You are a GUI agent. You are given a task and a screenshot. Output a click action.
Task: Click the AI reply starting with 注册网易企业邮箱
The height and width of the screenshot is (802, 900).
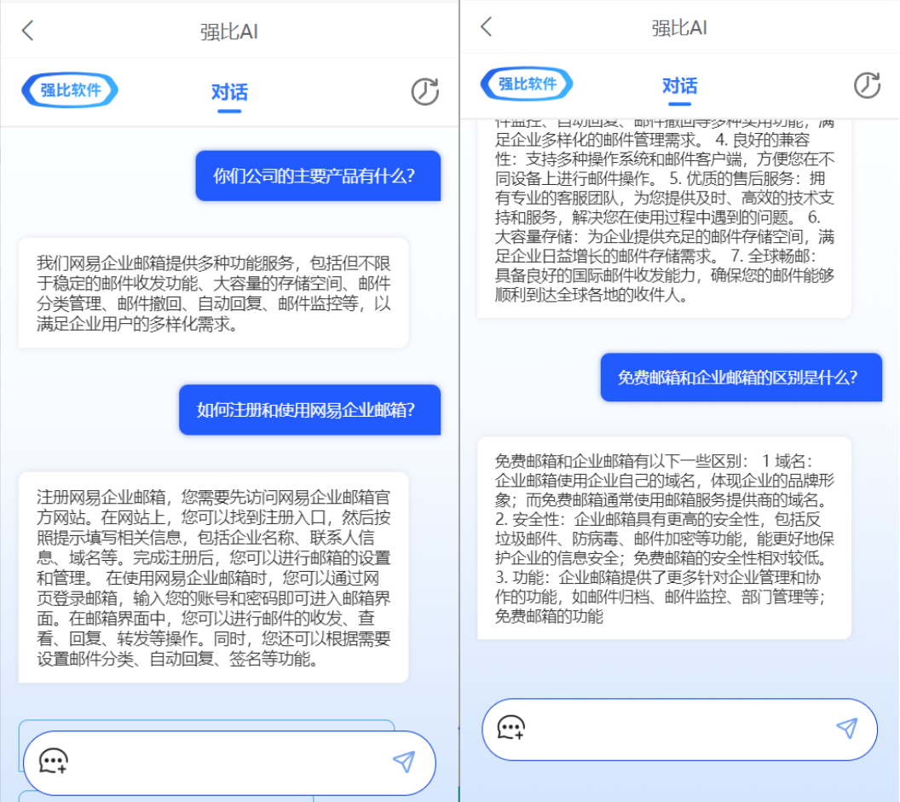point(213,577)
